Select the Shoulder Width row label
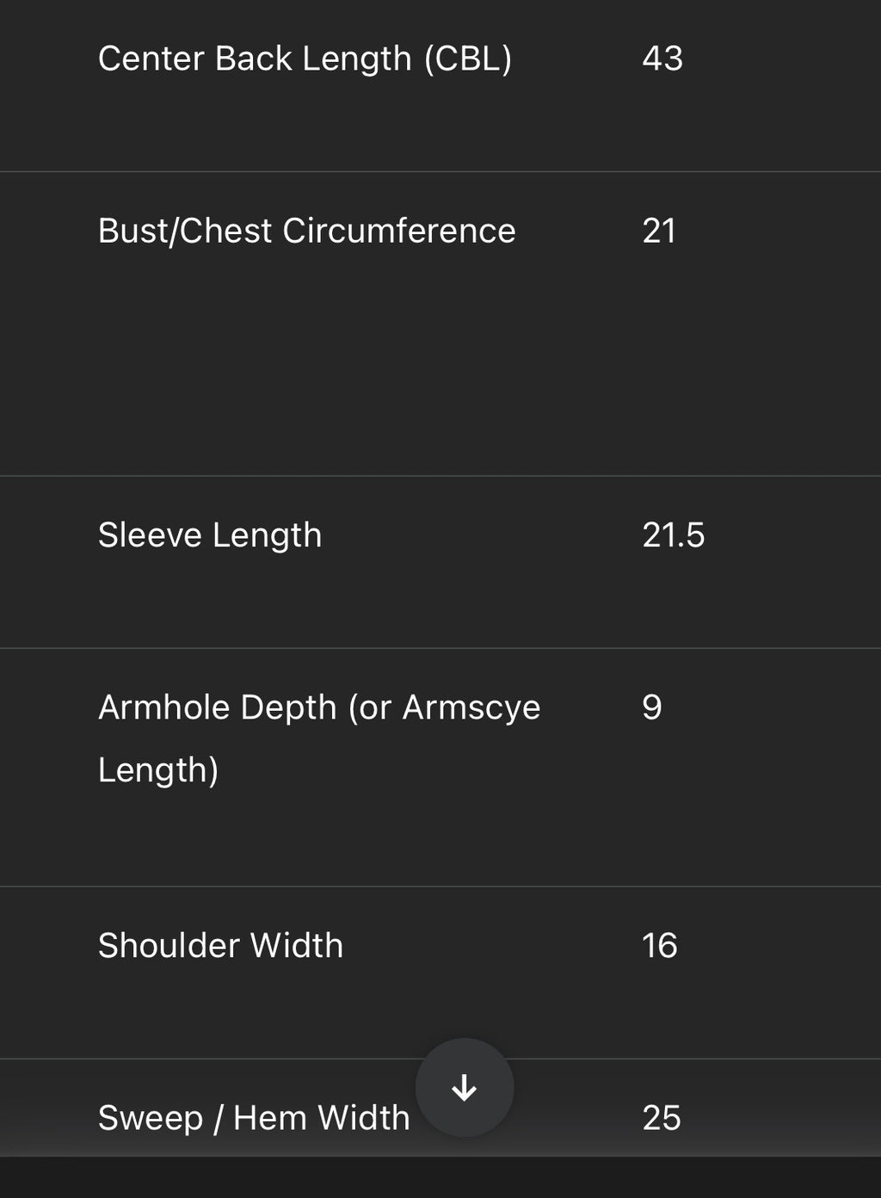The width and height of the screenshot is (881, 1198). point(220,946)
